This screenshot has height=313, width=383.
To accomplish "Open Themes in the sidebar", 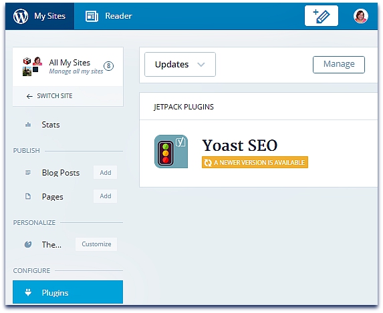I will pos(51,244).
